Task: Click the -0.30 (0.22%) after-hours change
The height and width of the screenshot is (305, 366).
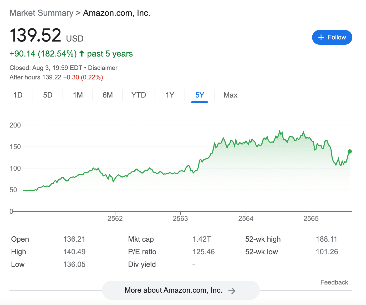Action: point(83,77)
